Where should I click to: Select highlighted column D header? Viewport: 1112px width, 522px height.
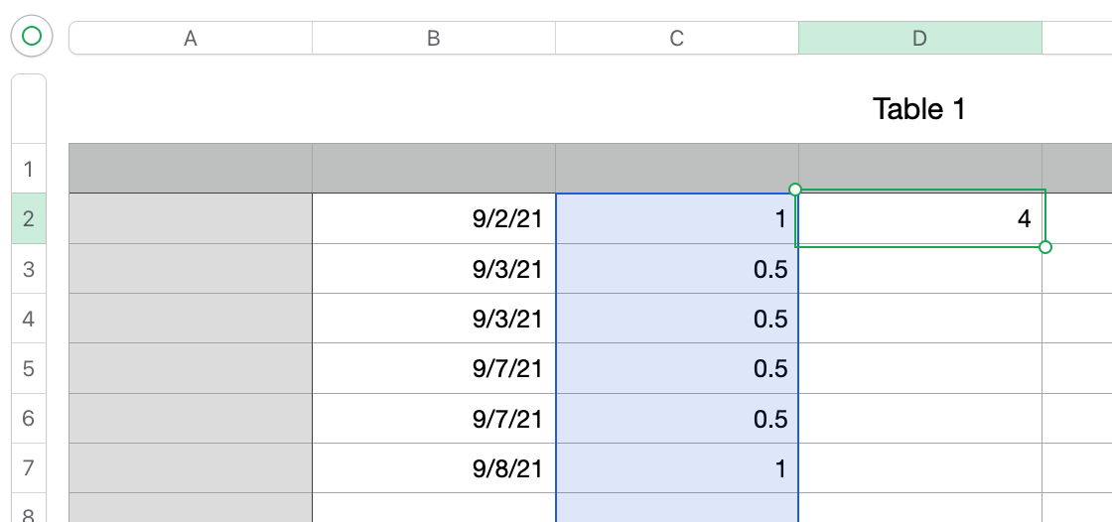tap(920, 39)
